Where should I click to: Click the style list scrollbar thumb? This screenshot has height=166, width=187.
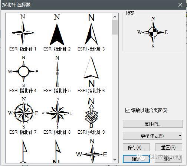115,27
